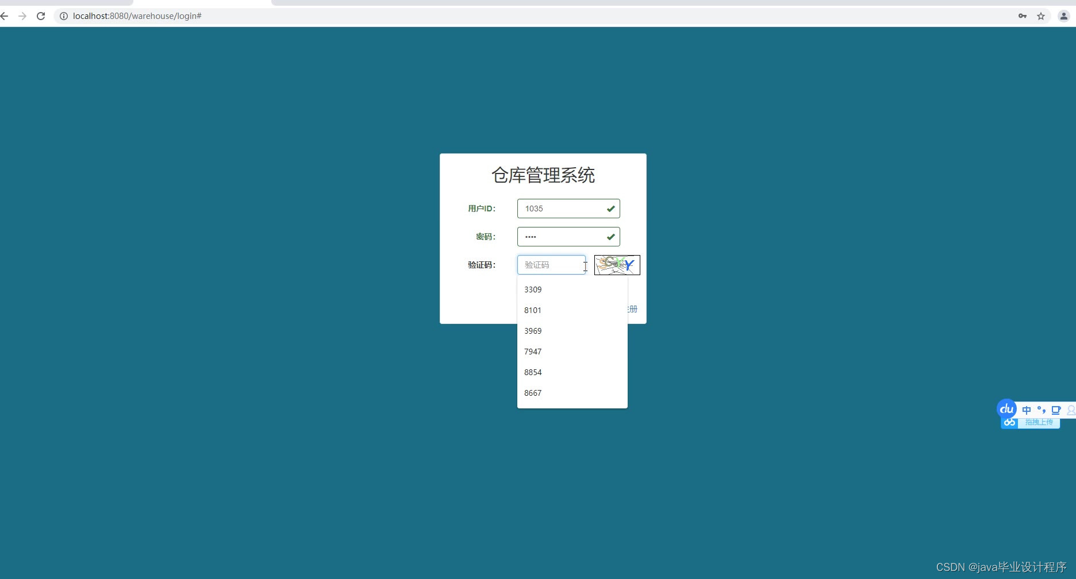1076x579 pixels.
Task: Switch to the second browser tab
Action: tap(201, 3)
